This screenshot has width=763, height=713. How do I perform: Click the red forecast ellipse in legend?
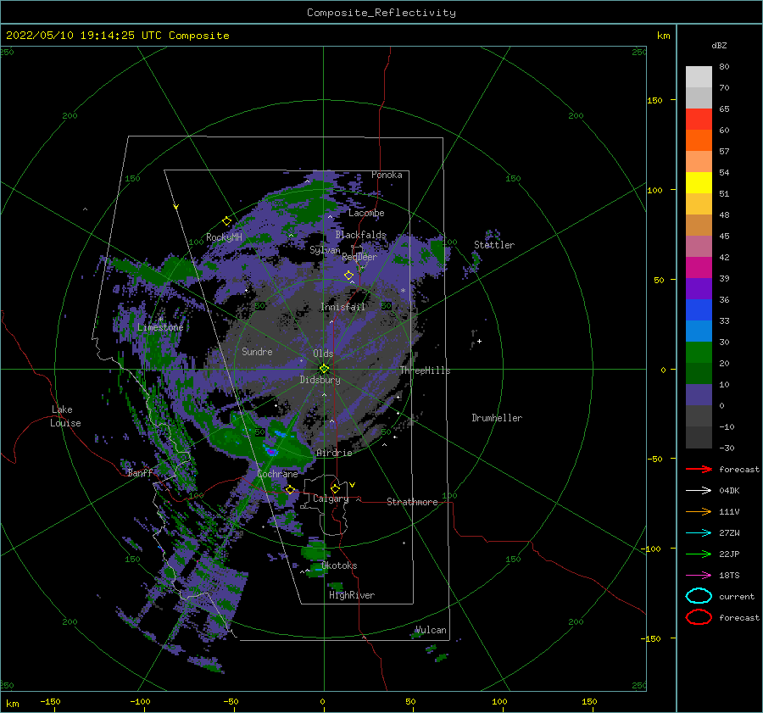[699, 617]
